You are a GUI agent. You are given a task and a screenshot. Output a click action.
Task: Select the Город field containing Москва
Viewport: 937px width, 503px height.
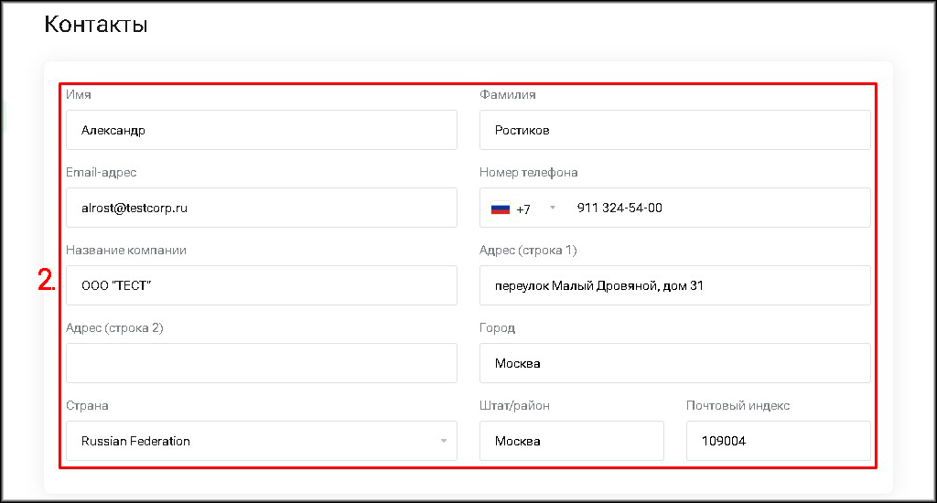click(x=674, y=363)
